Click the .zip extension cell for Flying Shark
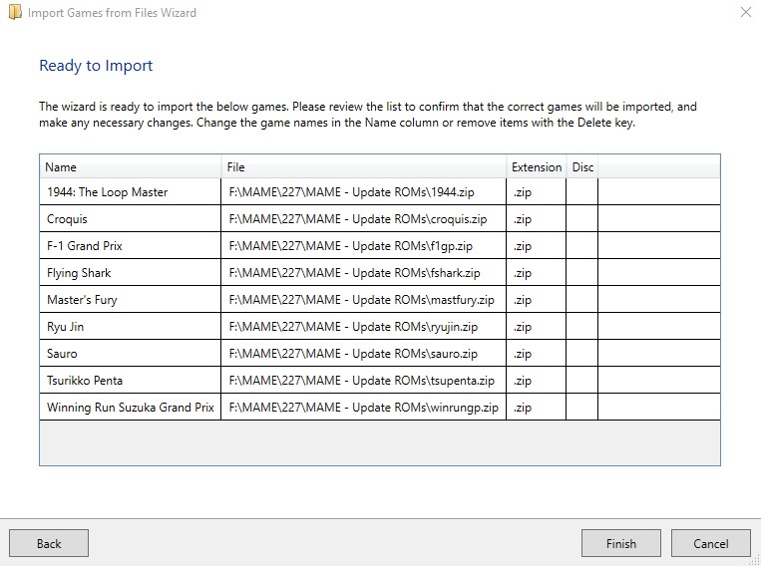Screen dimensions: 761x566 click(x=537, y=273)
